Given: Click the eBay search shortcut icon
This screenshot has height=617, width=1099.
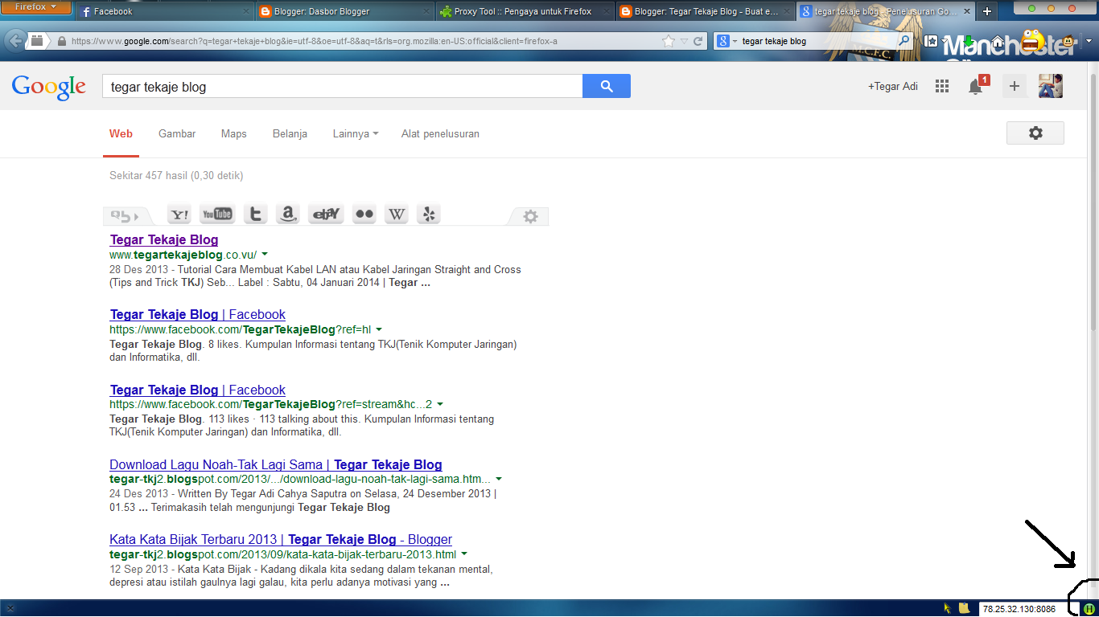Looking at the screenshot, I should 326,215.
